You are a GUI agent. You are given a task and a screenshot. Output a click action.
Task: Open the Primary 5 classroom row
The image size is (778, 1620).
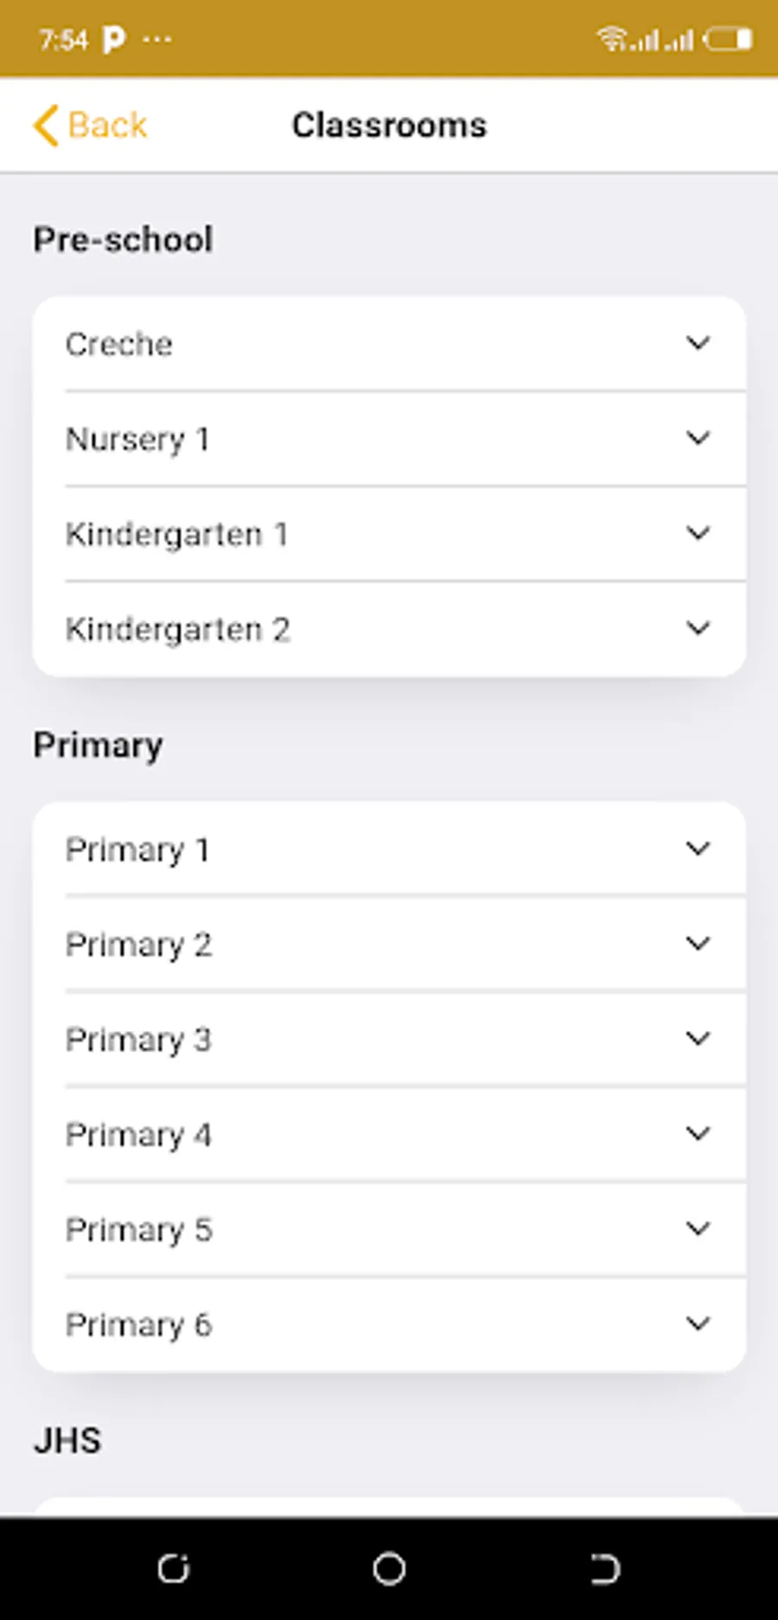[389, 1229]
